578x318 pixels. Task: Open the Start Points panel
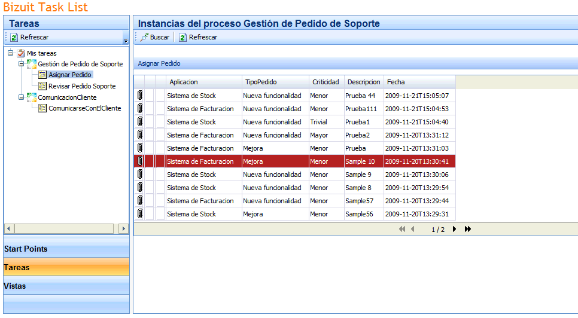66,249
